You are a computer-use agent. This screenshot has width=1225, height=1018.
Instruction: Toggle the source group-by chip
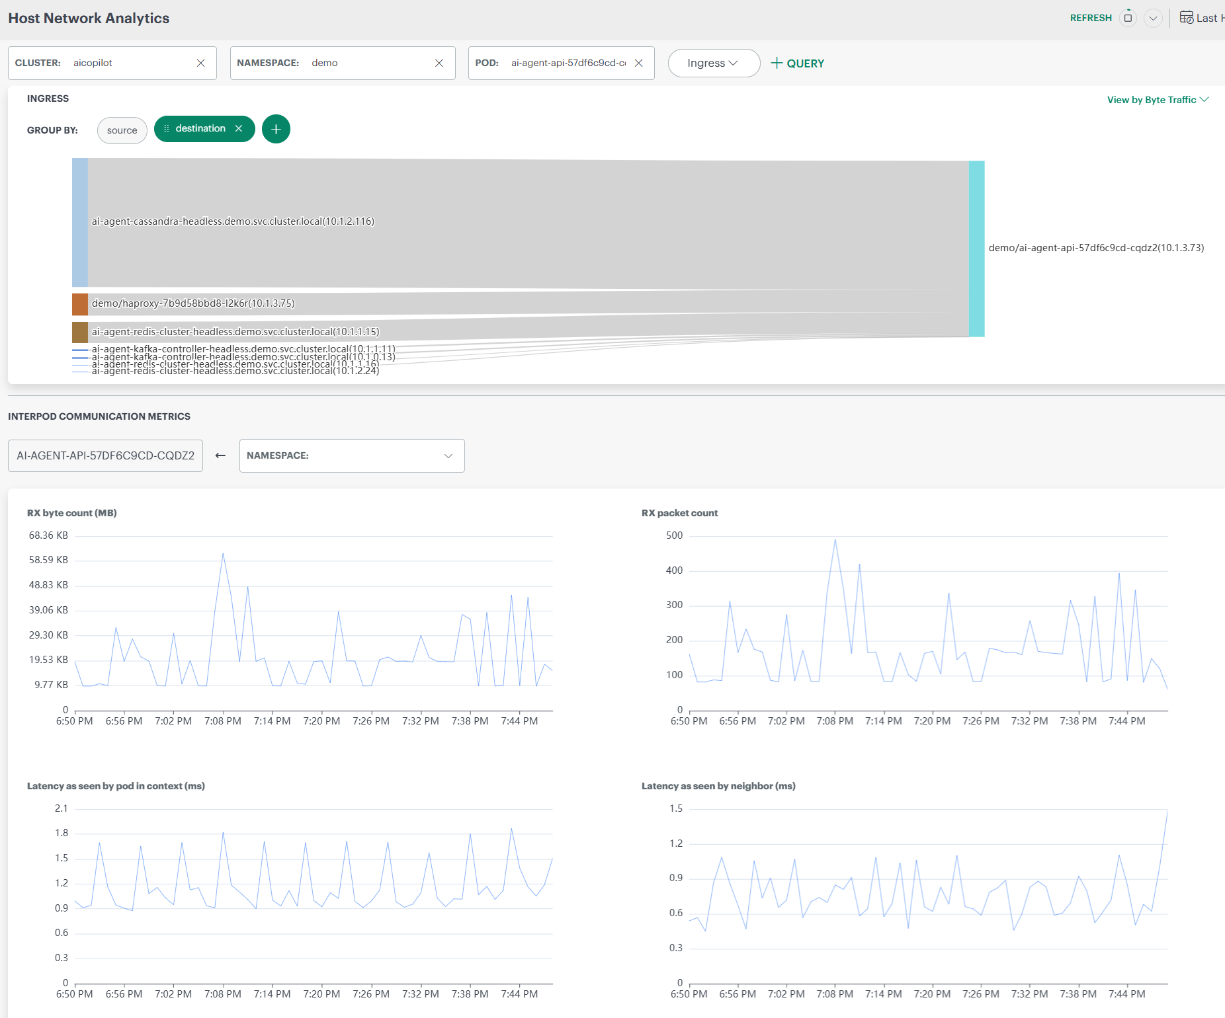click(x=122, y=130)
